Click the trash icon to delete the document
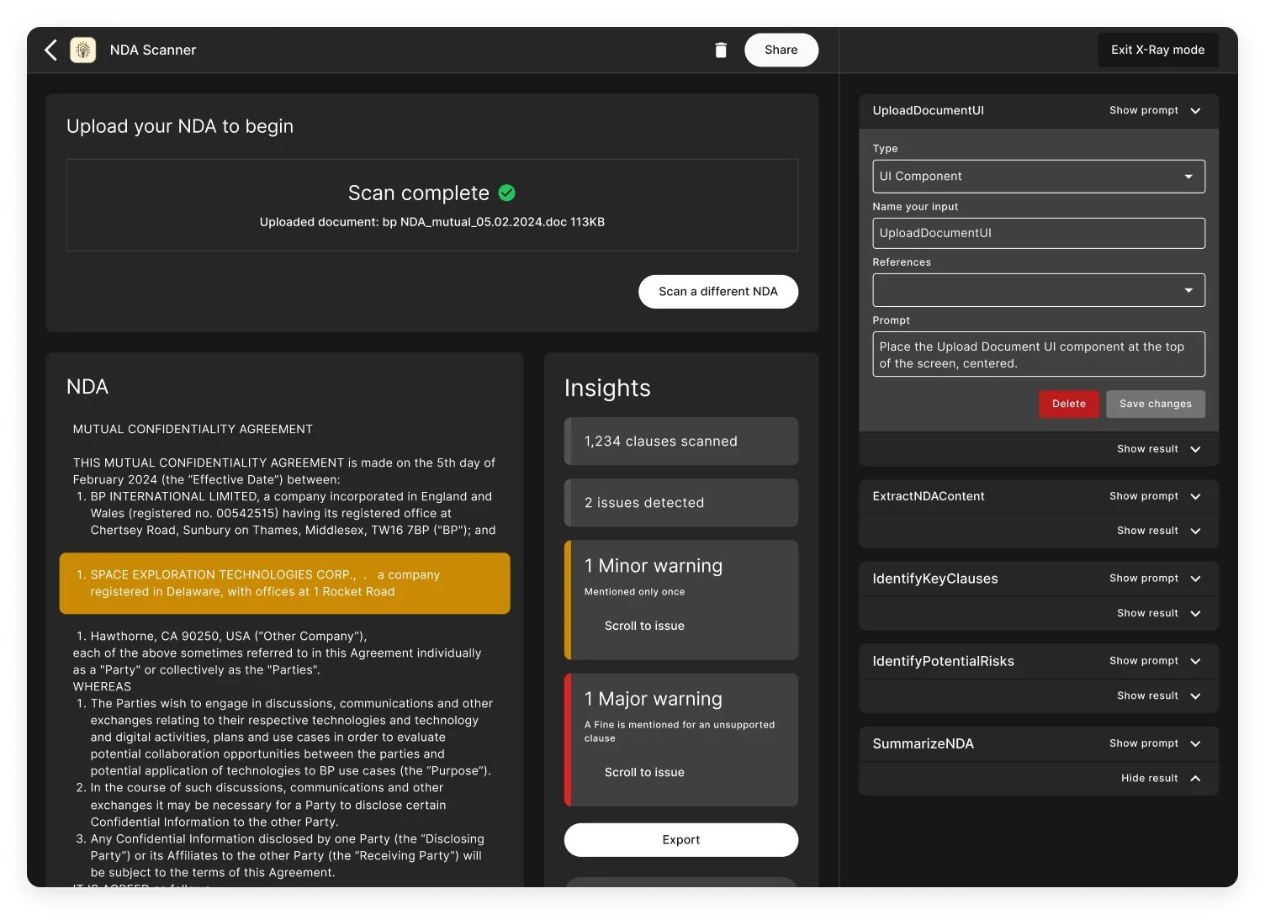Image resolution: width=1265 pixels, height=920 pixels. 721,50
